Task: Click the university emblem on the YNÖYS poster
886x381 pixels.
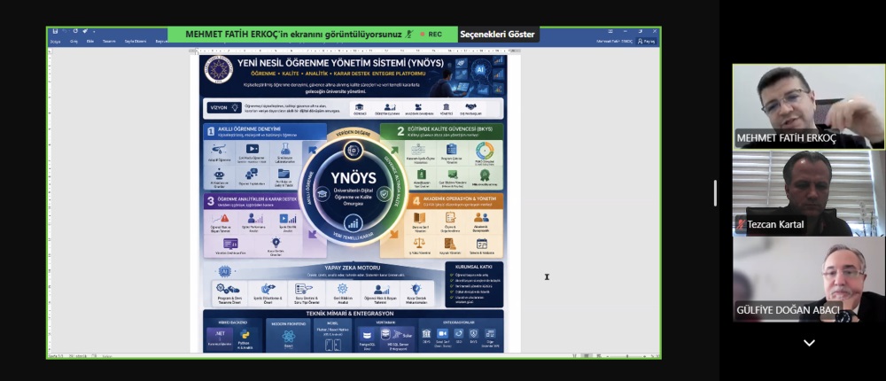Action: (x=218, y=69)
